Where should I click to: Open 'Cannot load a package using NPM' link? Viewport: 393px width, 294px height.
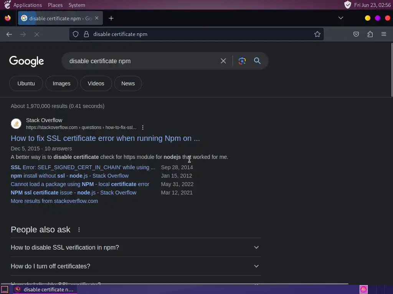[80, 184]
